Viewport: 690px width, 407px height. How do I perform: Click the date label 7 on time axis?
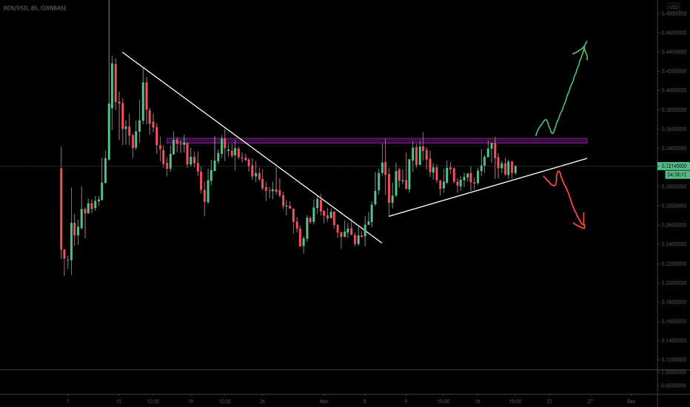(67, 401)
